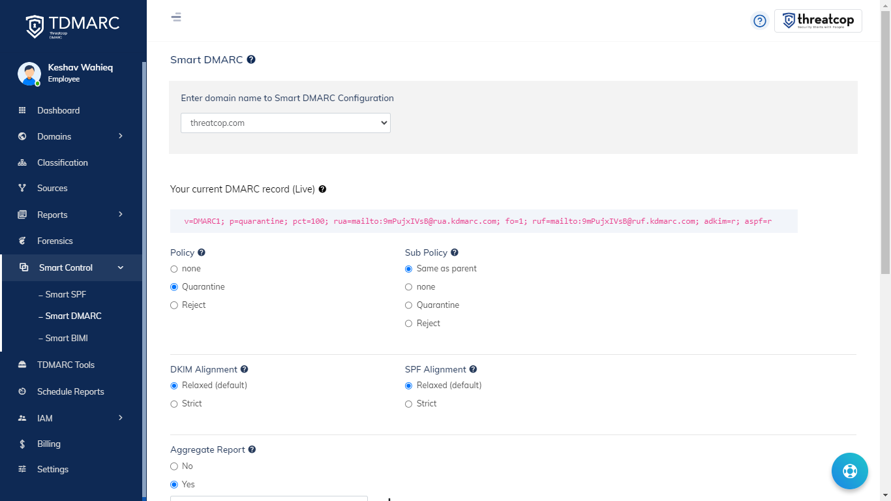Image resolution: width=891 pixels, height=501 pixels.
Task: Click the Aggregate Report help icon
Action: point(252,449)
